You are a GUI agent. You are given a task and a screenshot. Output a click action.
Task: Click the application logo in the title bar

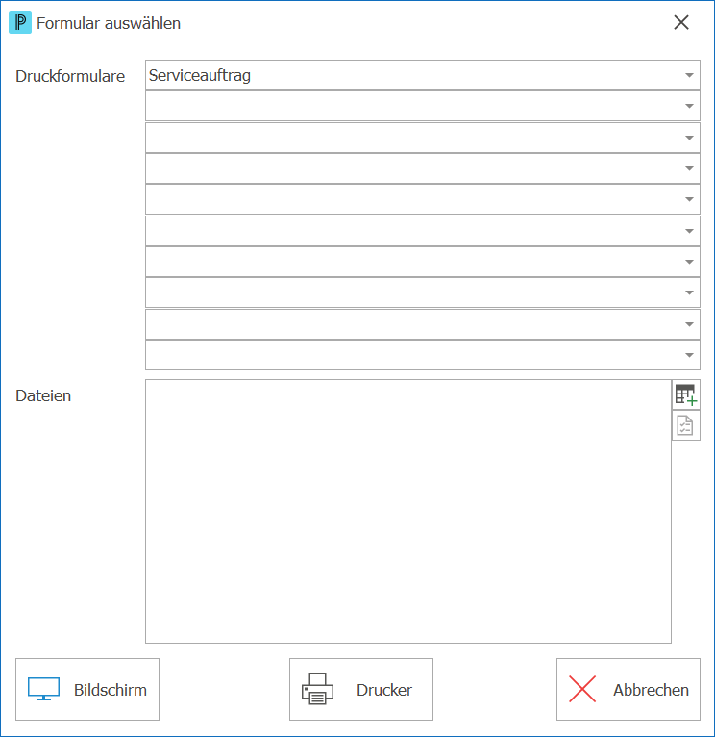20,22
